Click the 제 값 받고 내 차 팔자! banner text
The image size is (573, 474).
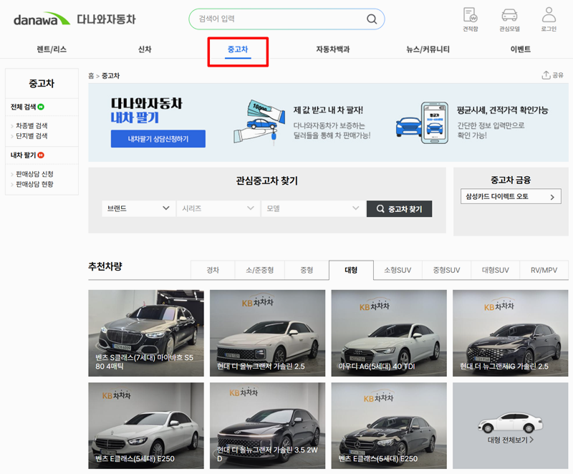coord(328,110)
